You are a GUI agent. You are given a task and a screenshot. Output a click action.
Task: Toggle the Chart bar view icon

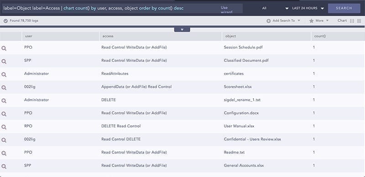[x=352, y=21]
